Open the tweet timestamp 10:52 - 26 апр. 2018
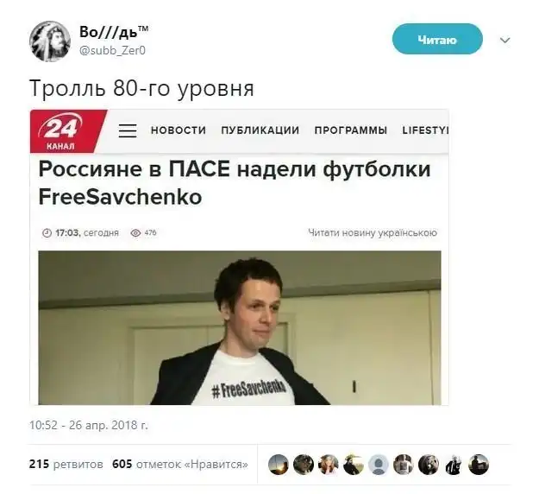Screen dimensions: 545x494 tap(89, 425)
